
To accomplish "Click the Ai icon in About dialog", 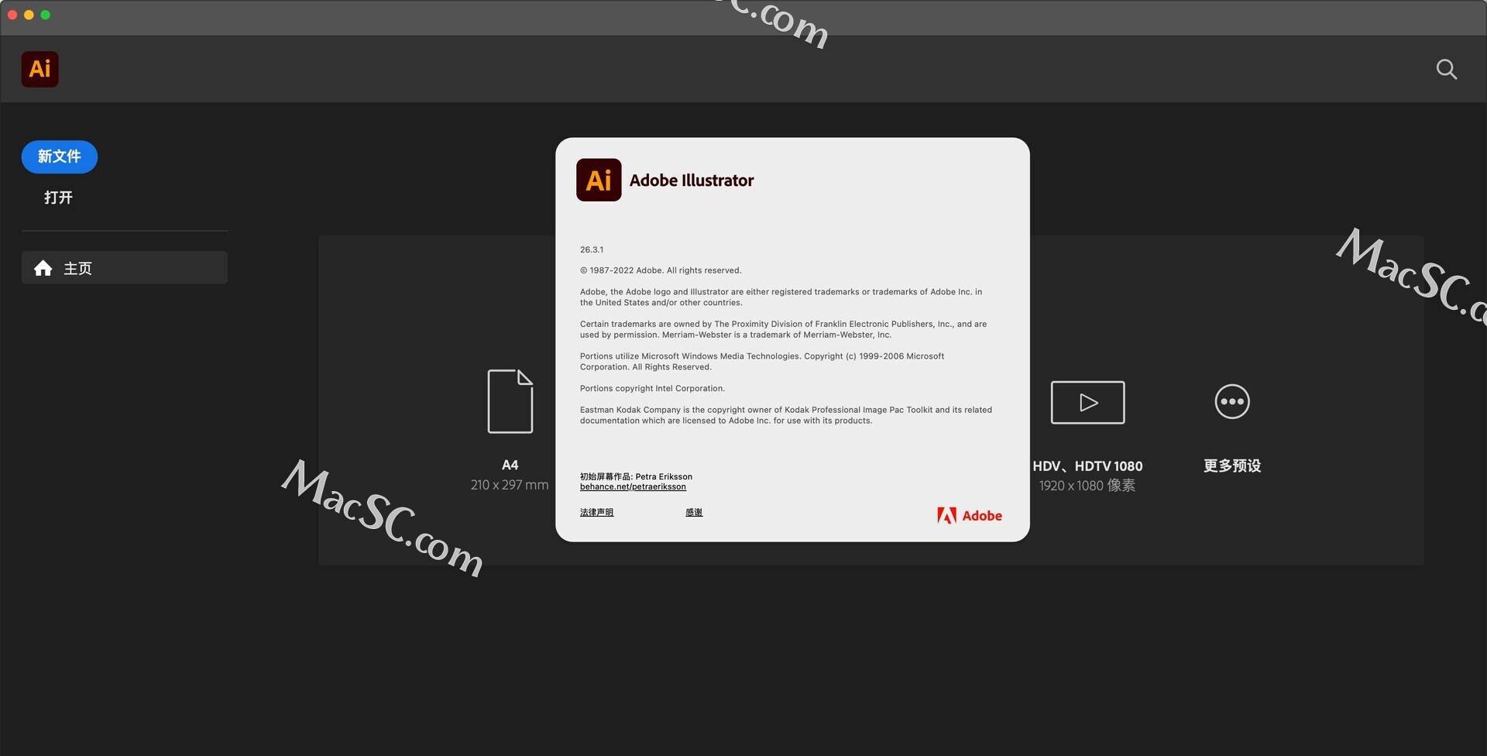I will pos(599,180).
